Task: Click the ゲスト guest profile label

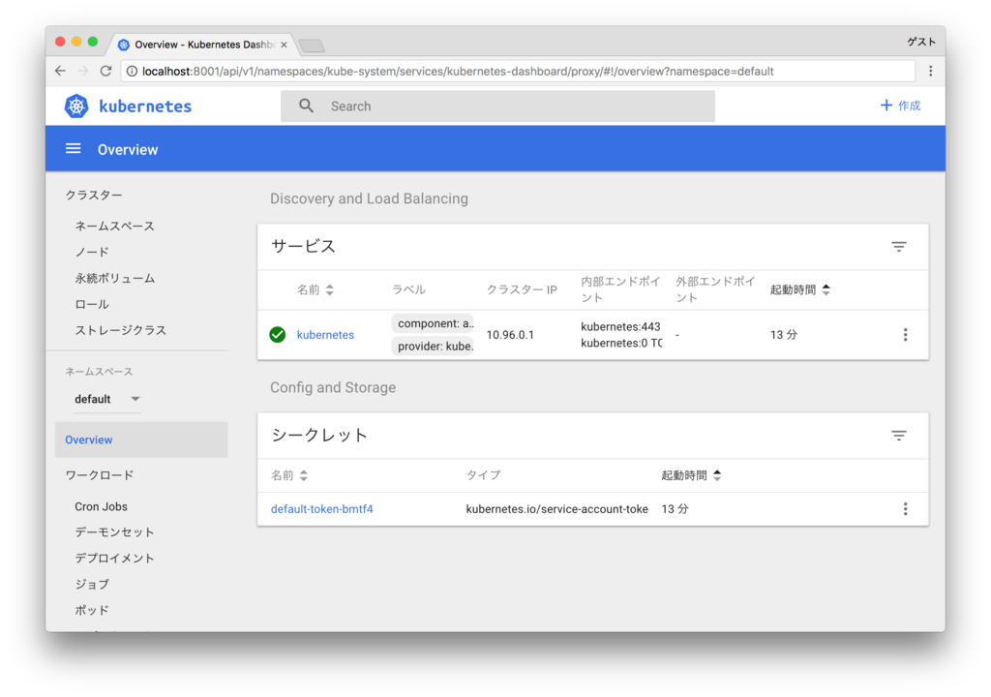Action: pos(921,42)
